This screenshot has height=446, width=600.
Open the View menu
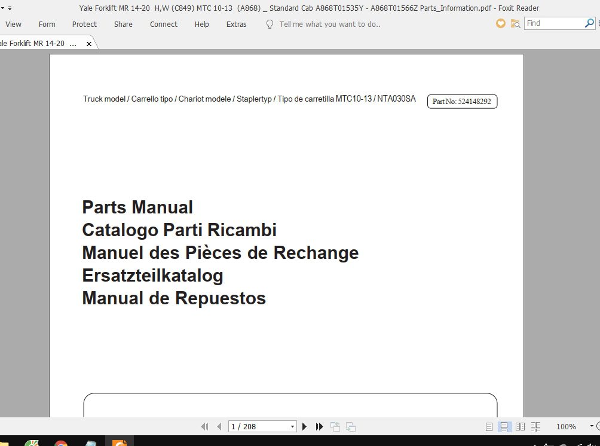13,24
